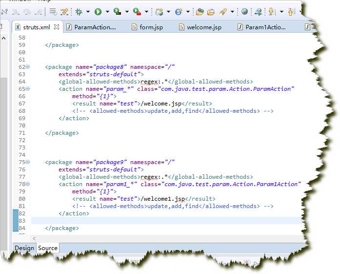The image size is (340, 274).
Task: Click the new web project icon
Action: point(160,12)
